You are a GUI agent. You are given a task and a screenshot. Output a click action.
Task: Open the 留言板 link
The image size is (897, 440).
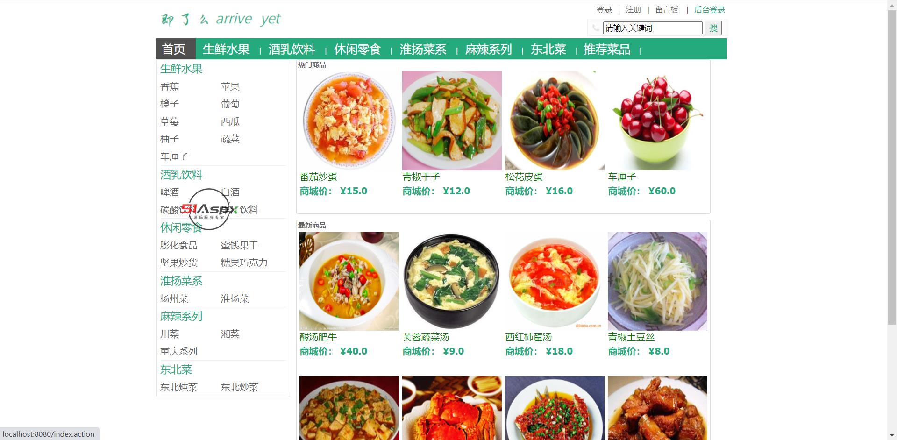[667, 10]
